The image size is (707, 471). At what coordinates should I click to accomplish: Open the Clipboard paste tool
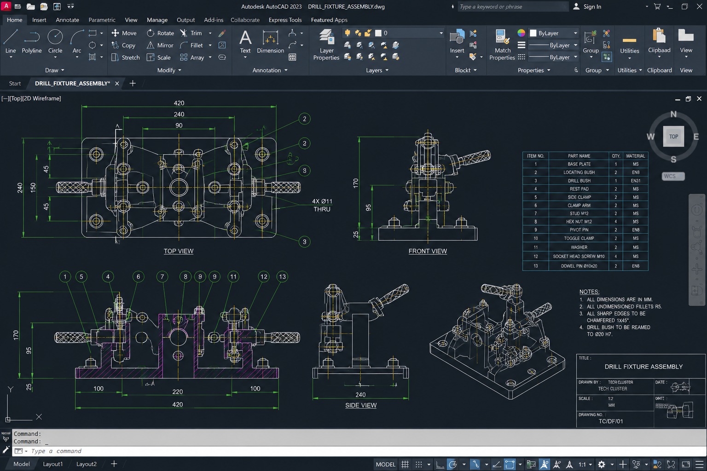(659, 41)
